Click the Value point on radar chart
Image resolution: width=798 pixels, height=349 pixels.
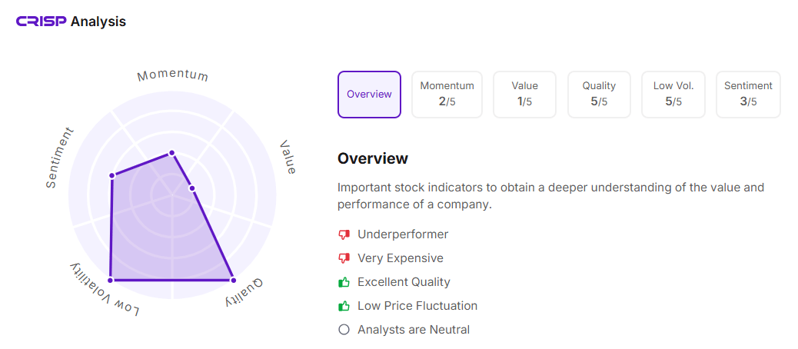coord(191,188)
